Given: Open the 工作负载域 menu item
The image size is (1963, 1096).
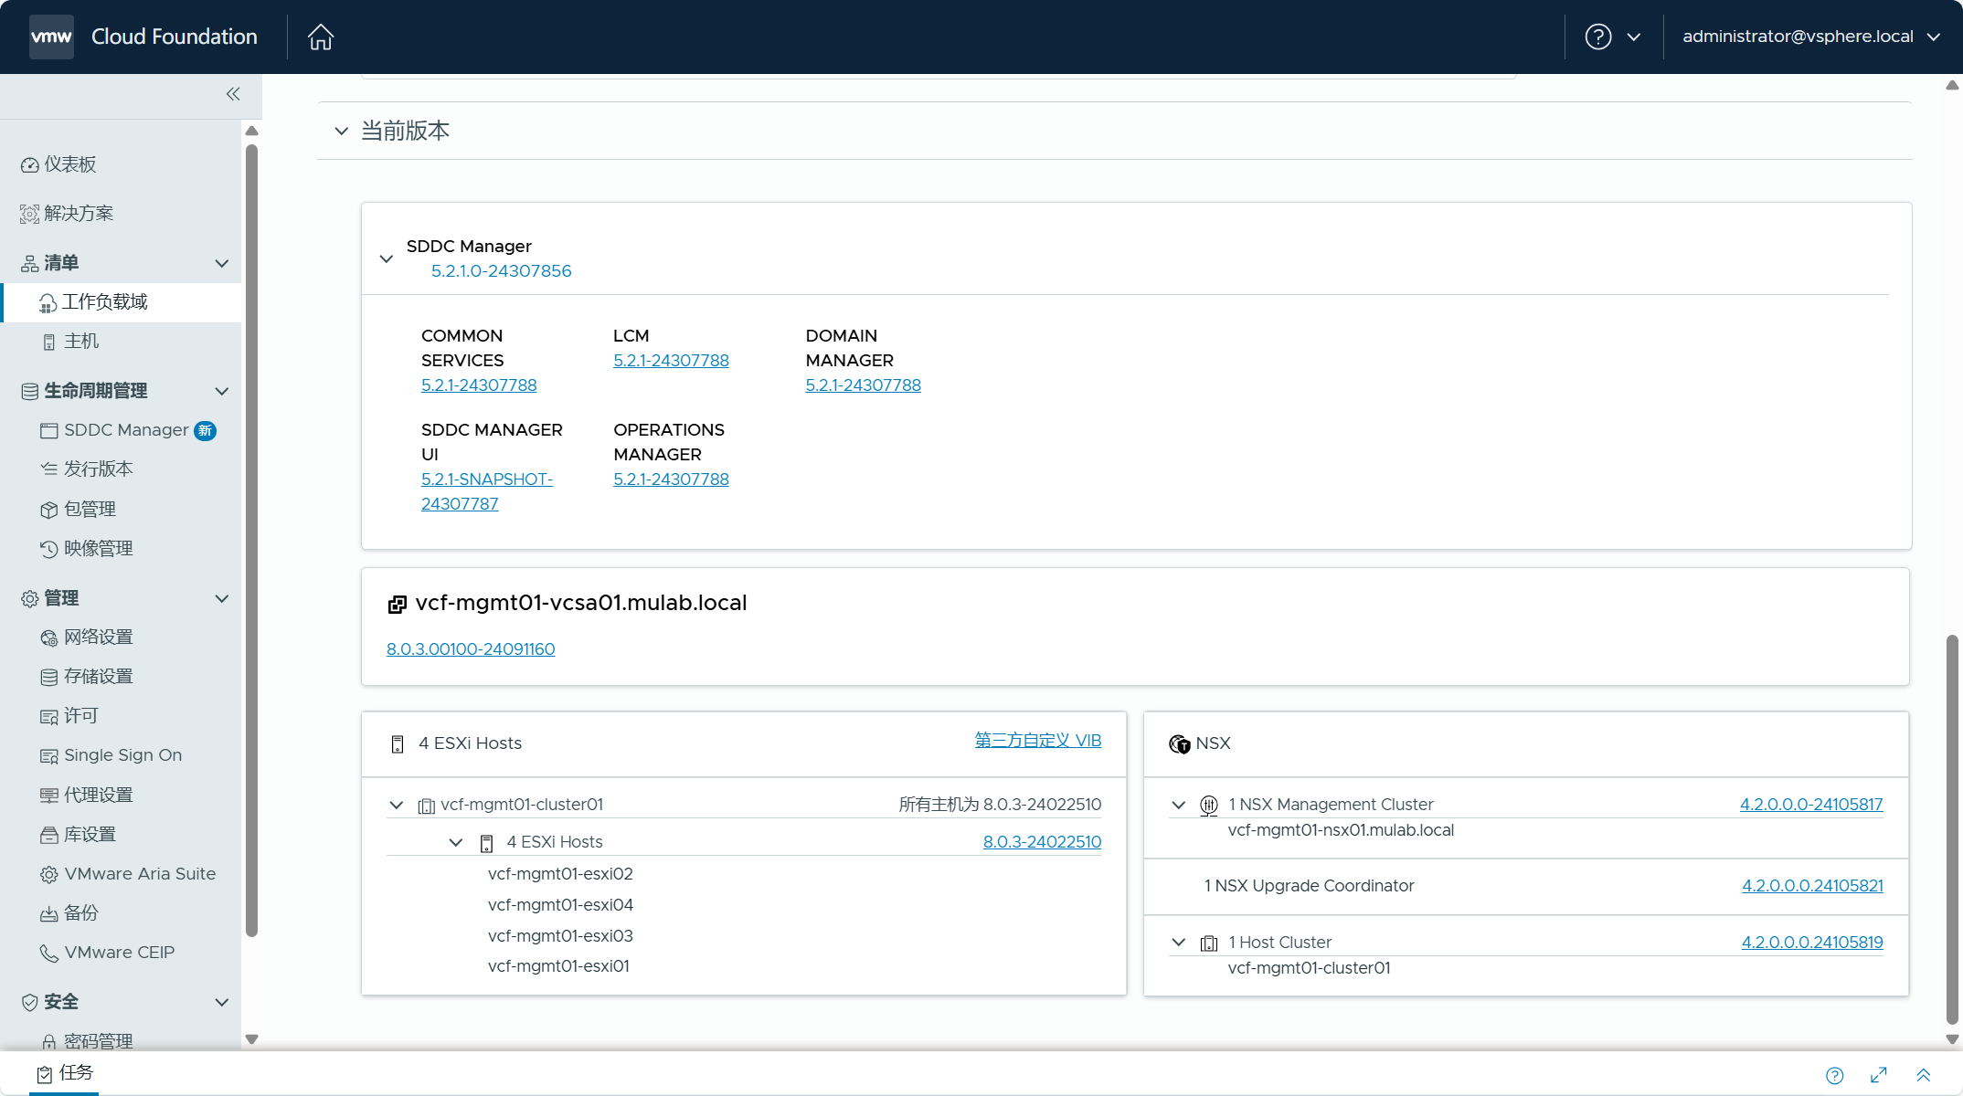Looking at the screenshot, I should [121, 303].
